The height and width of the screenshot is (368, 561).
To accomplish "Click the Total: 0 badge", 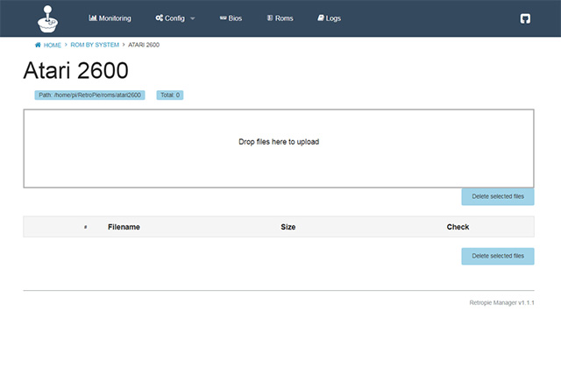I will (x=170, y=96).
